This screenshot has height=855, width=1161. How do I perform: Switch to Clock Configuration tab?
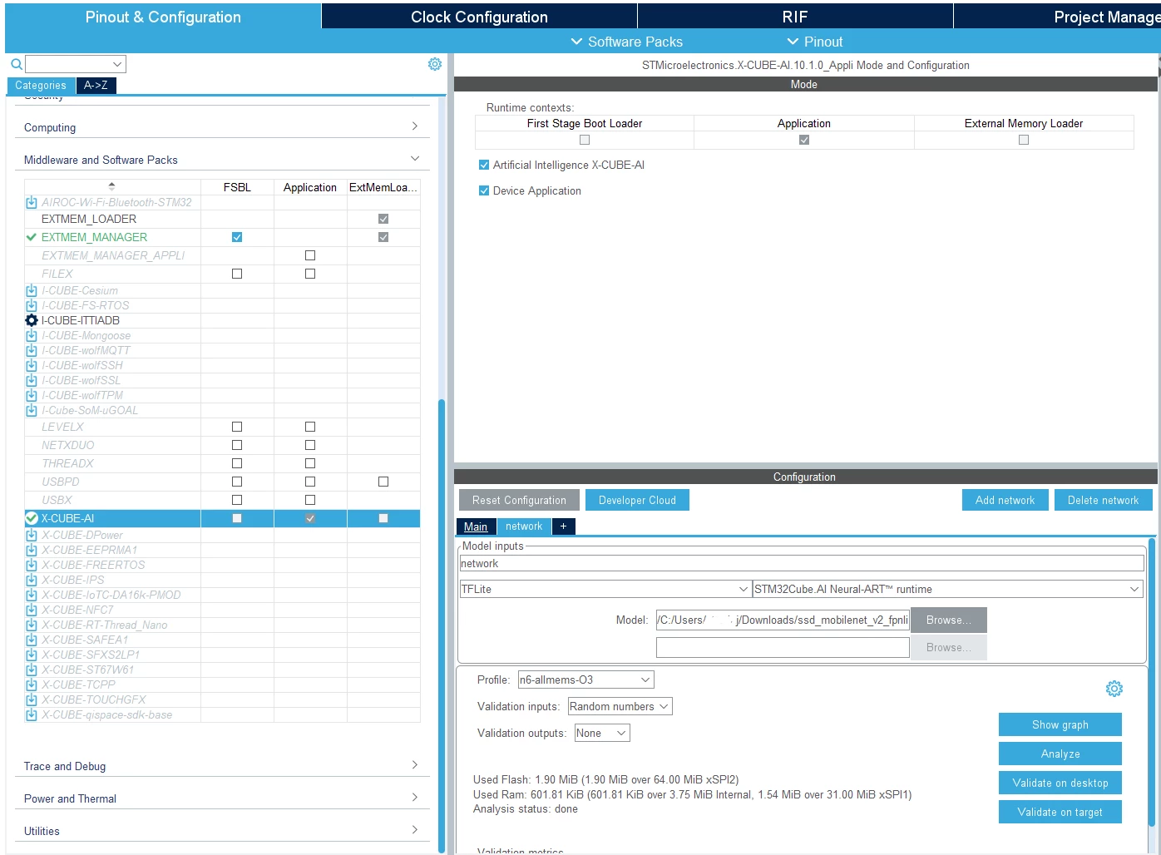[x=479, y=17]
